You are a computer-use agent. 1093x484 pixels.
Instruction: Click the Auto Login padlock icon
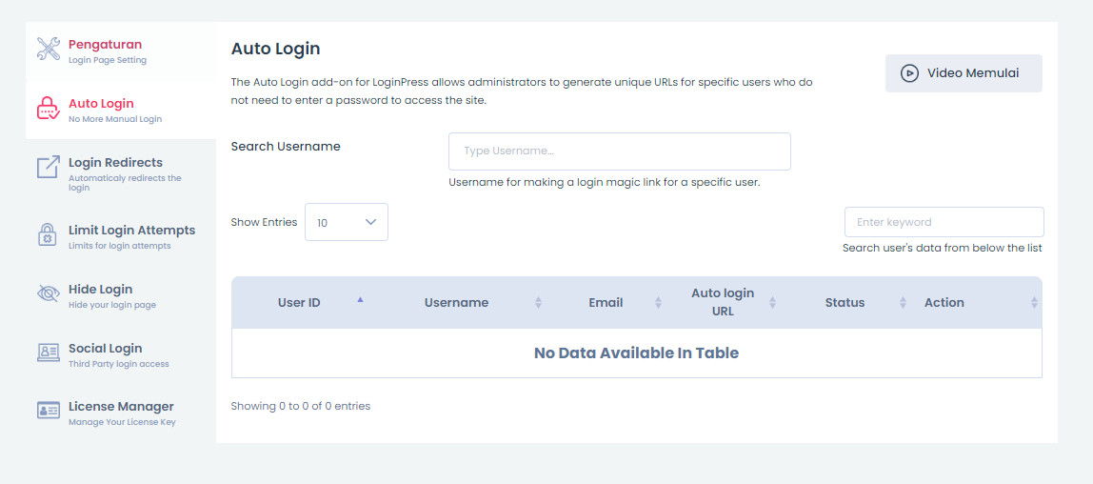pyautogui.click(x=49, y=109)
